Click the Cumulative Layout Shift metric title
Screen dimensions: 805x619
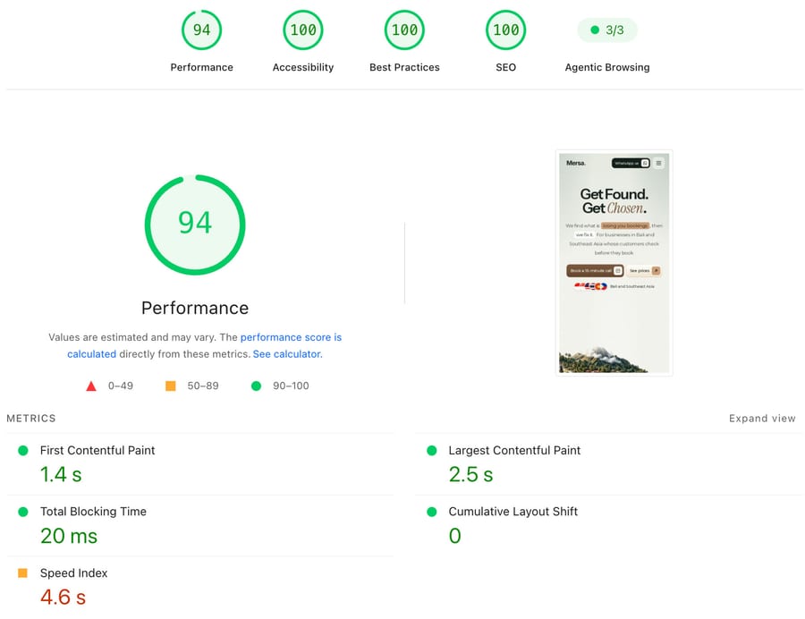pyautogui.click(x=513, y=512)
